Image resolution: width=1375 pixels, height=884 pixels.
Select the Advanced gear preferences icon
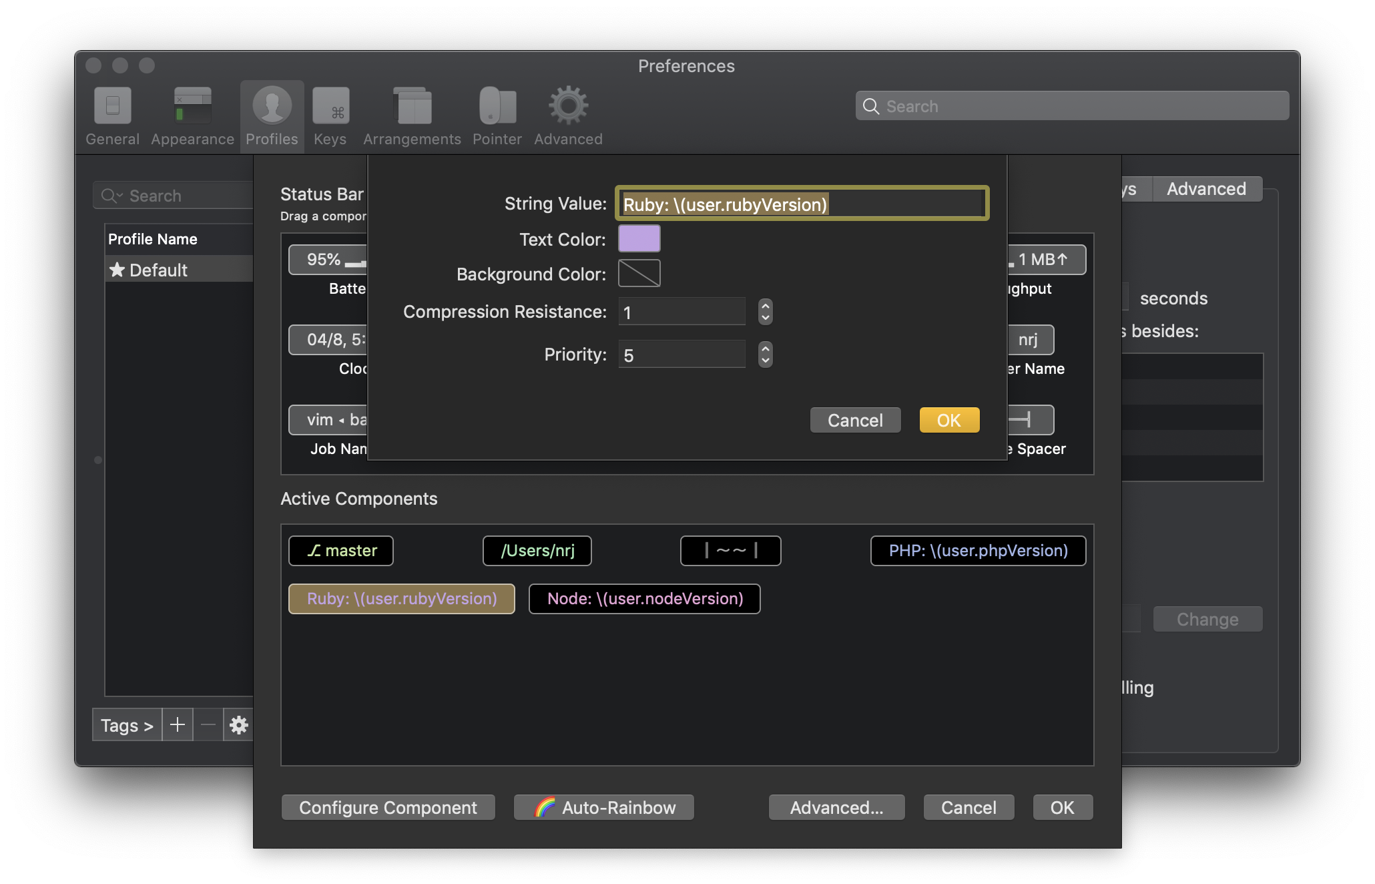[567, 115]
